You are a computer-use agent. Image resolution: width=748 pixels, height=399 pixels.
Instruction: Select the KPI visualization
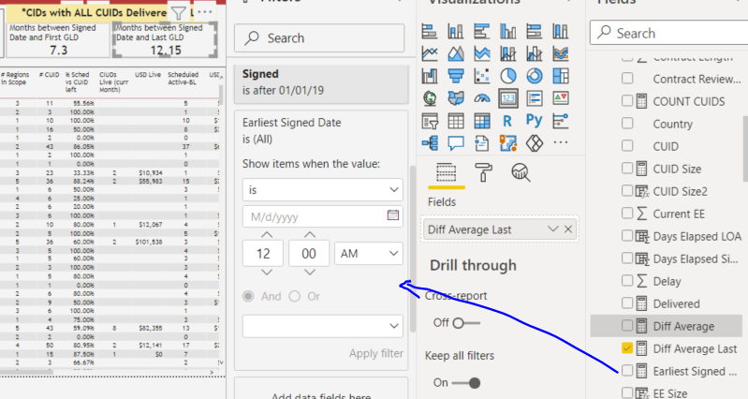point(561,98)
